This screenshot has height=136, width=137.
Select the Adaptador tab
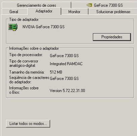(x=44, y=11)
